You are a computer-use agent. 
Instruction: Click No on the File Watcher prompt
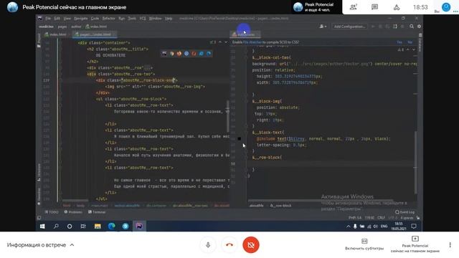[x=410, y=42]
